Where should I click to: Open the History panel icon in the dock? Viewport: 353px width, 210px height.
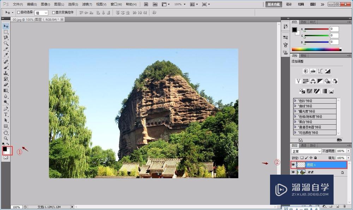286,27
